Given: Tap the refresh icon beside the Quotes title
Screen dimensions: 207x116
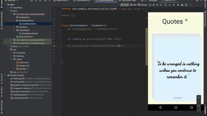Looking at the screenshot, I should (186, 20).
